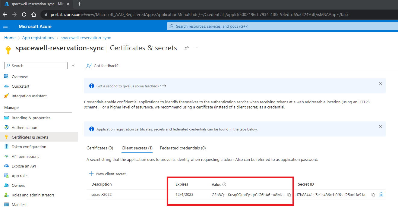398x213 pixels.
Task: Switch to the Certificates (0) tab
Action: point(100,148)
